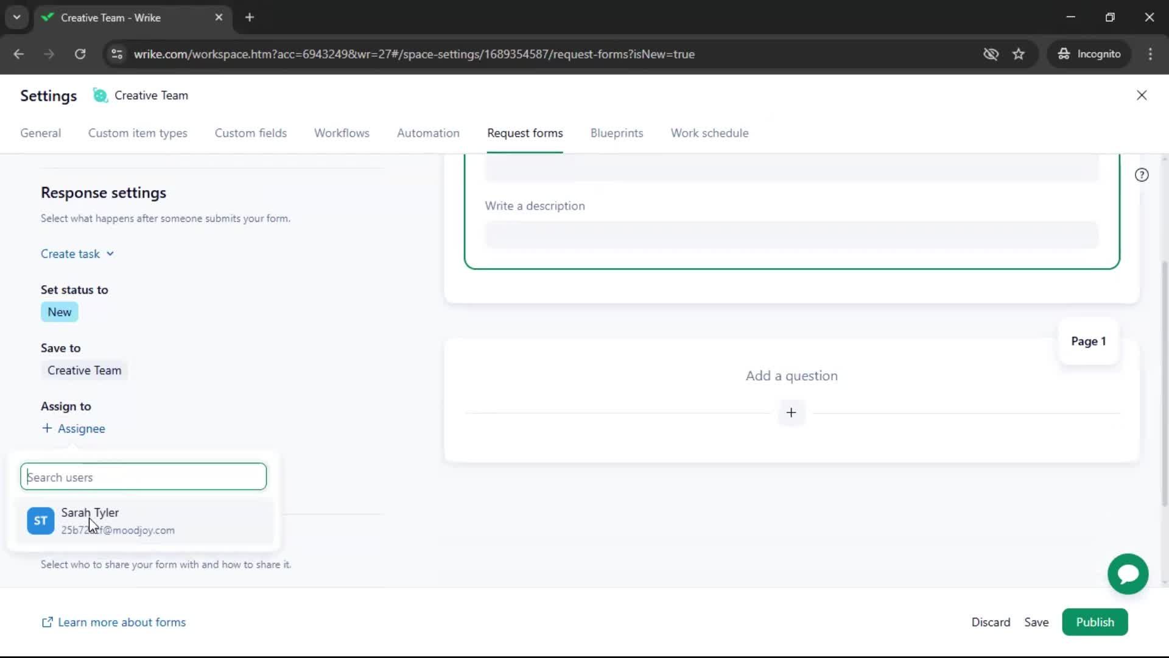Image resolution: width=1169 pixels, height=658 pixels.
Task: Click the Assign to label
Action: click(x=66, y=406)
